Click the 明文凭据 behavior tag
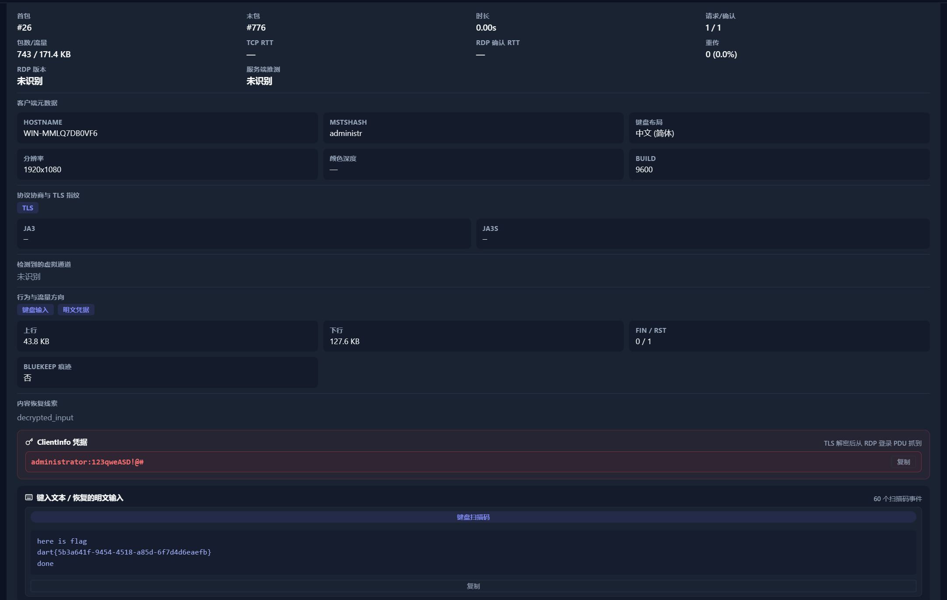 (76, 310)
